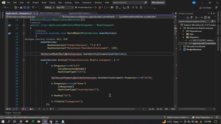Expand the Data folder node

(x=183, y=34)
